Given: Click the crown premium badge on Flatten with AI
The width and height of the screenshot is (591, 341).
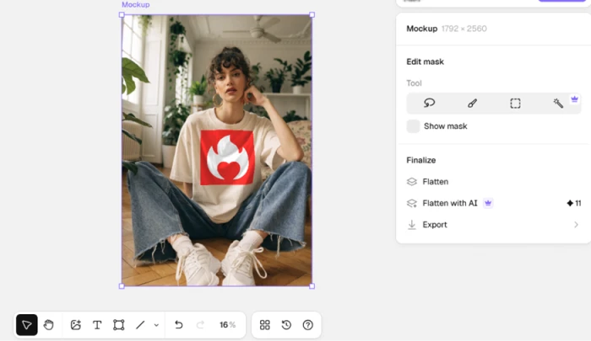Looking at the screenshot, I should coord(488,203).
